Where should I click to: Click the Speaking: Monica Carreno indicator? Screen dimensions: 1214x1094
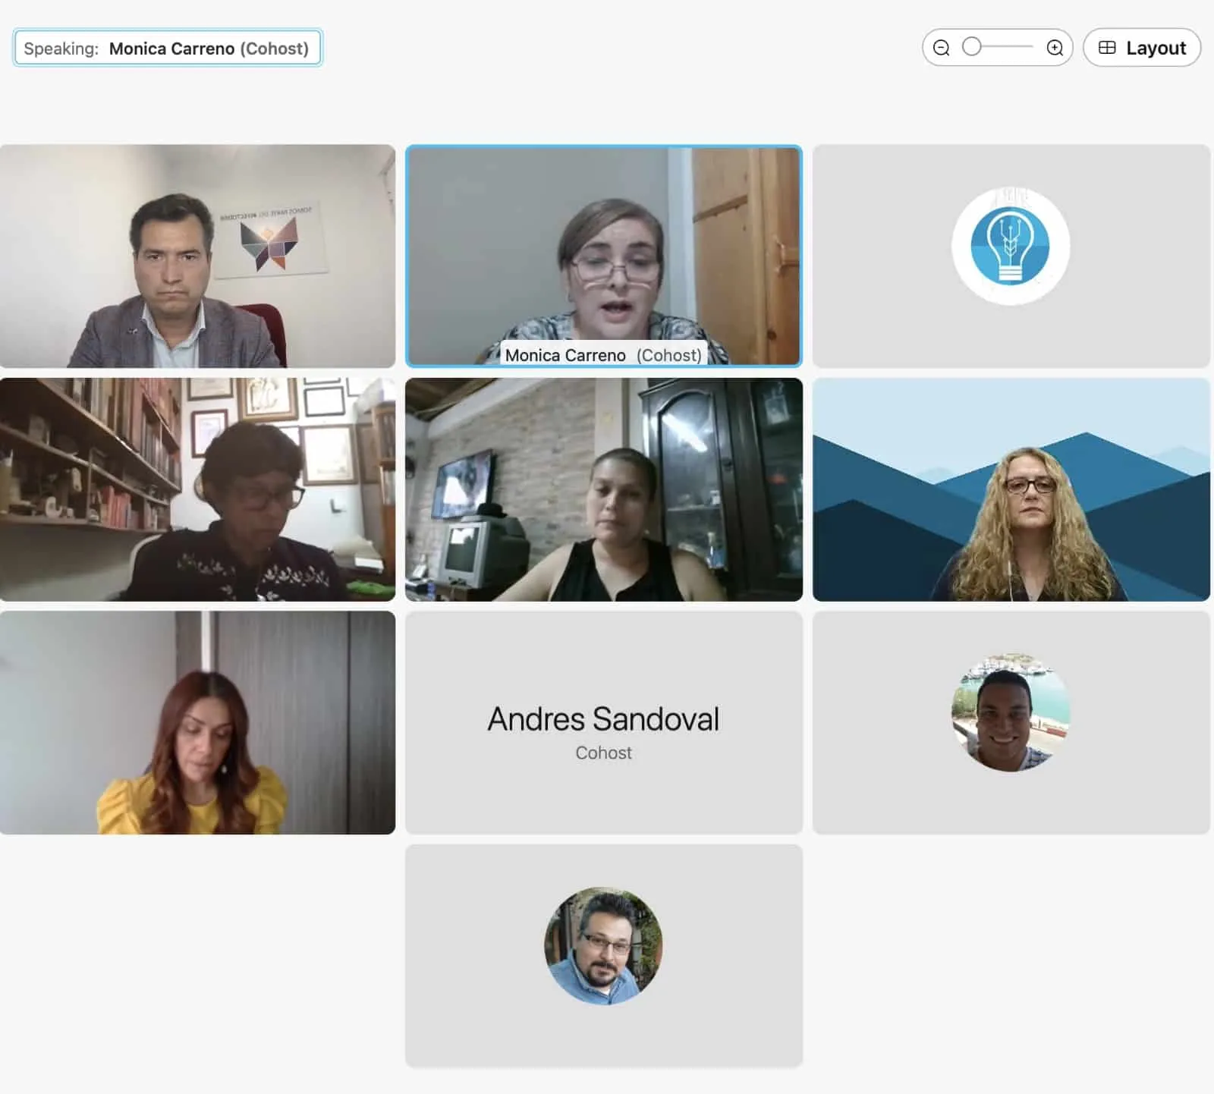point(168,49)
